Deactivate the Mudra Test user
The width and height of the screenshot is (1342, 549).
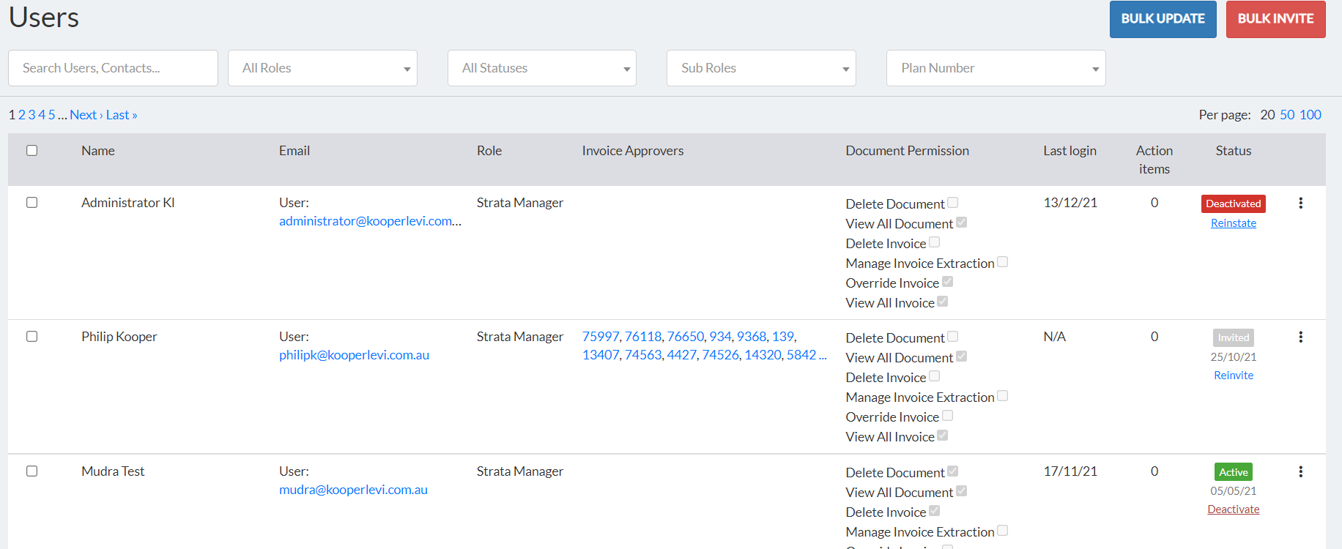[1233, 509]
